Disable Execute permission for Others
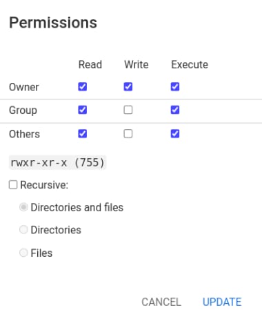This screenshot has height=319, width=262. tap(175, 134)
